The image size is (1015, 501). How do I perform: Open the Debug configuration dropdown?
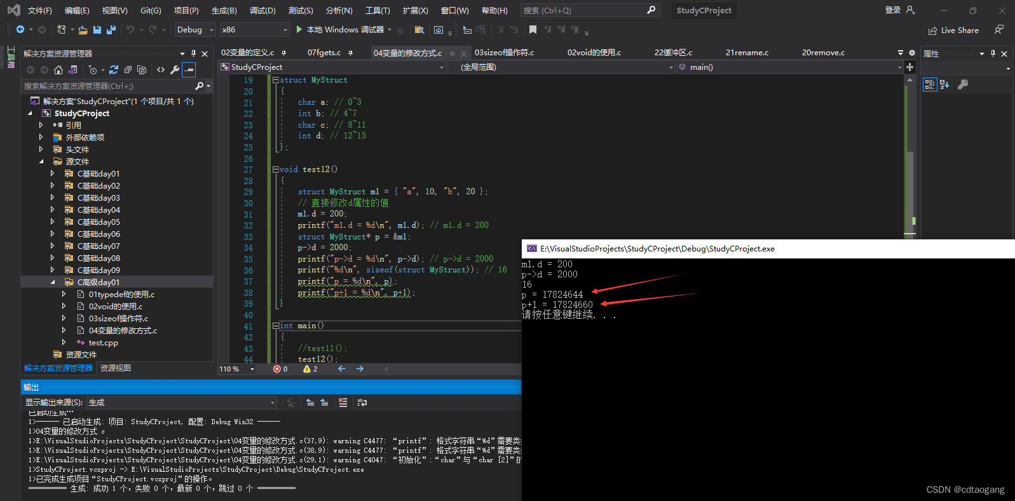point(194,30)
